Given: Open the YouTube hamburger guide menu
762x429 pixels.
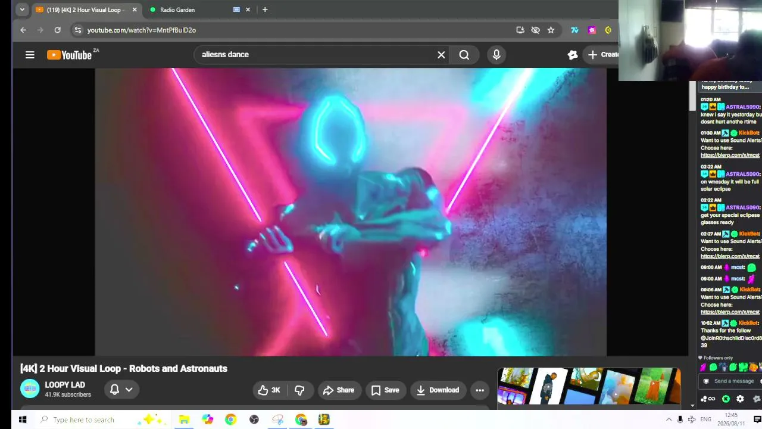Looking at the screenshot, I should (x=30, y=55).
